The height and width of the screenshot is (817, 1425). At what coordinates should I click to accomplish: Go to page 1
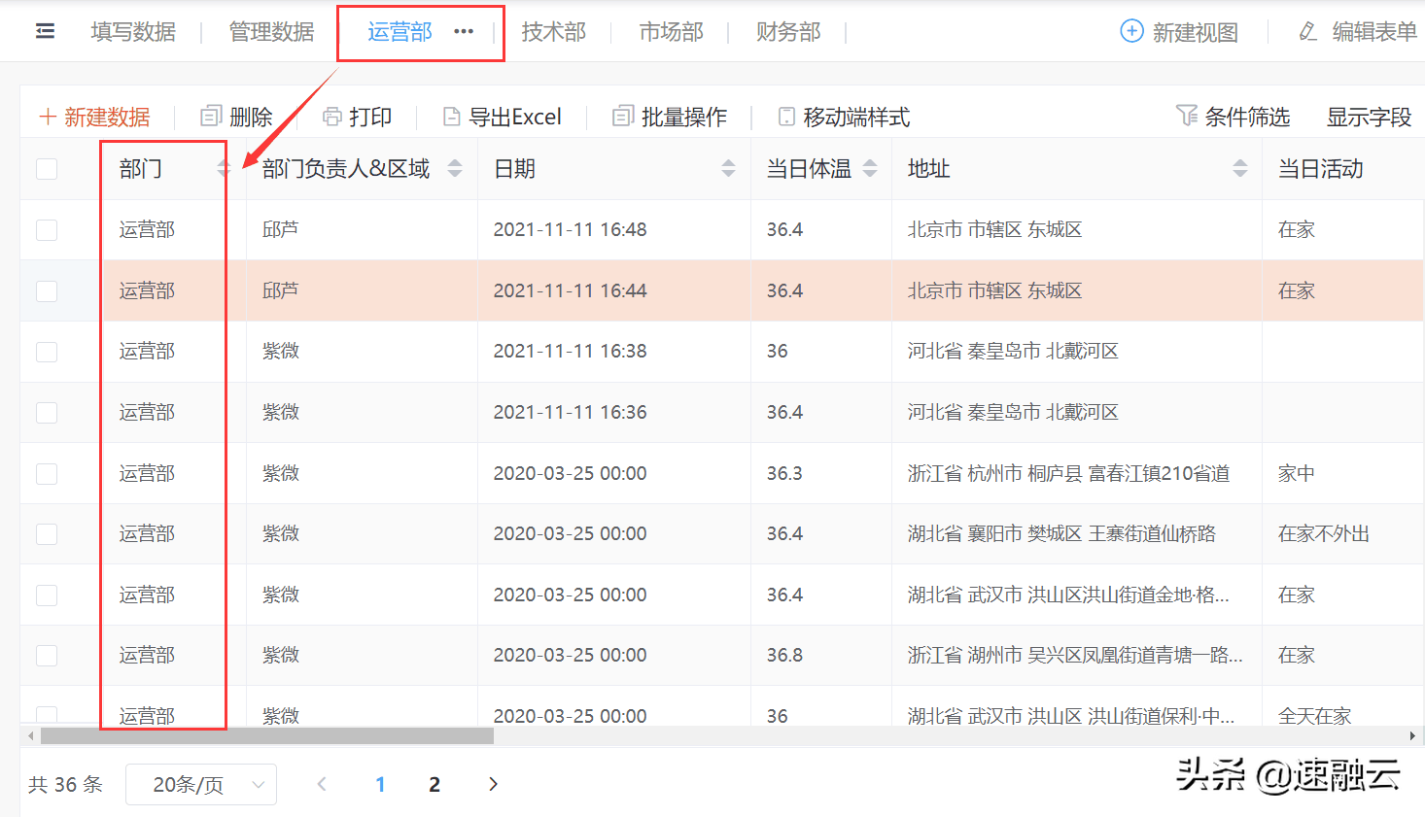[x=380, y=784]
